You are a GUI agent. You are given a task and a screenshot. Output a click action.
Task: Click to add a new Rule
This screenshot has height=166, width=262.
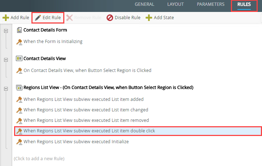[39, 158]
